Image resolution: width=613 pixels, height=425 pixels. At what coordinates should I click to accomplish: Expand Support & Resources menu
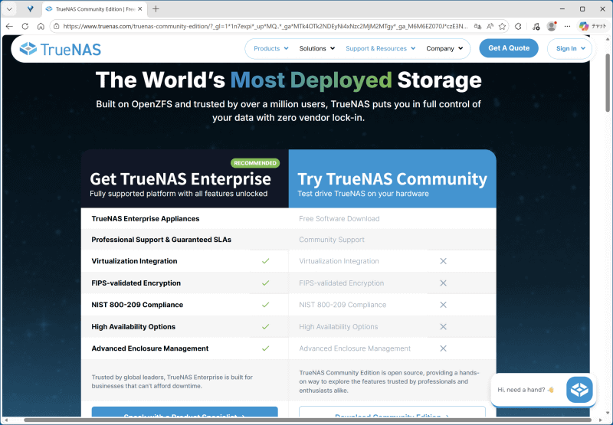pyautogui.click(x=380, y=48)
